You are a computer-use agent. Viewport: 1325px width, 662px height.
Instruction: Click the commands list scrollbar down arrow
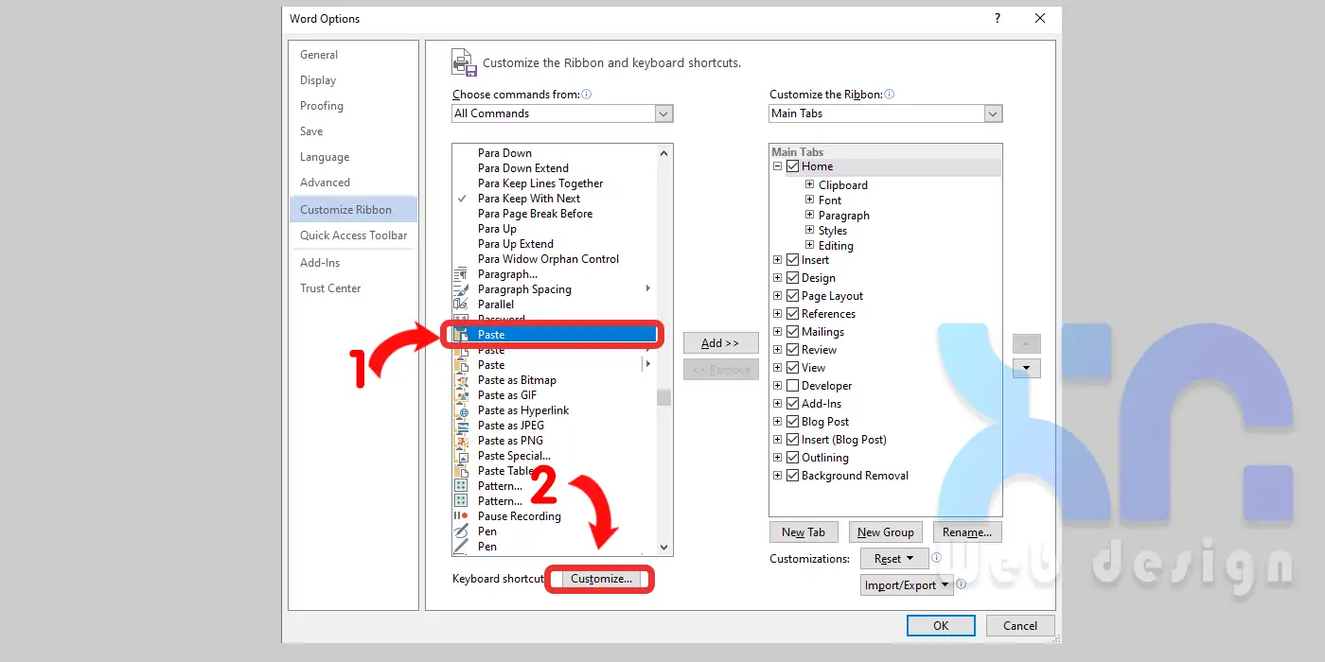[663, 548]
